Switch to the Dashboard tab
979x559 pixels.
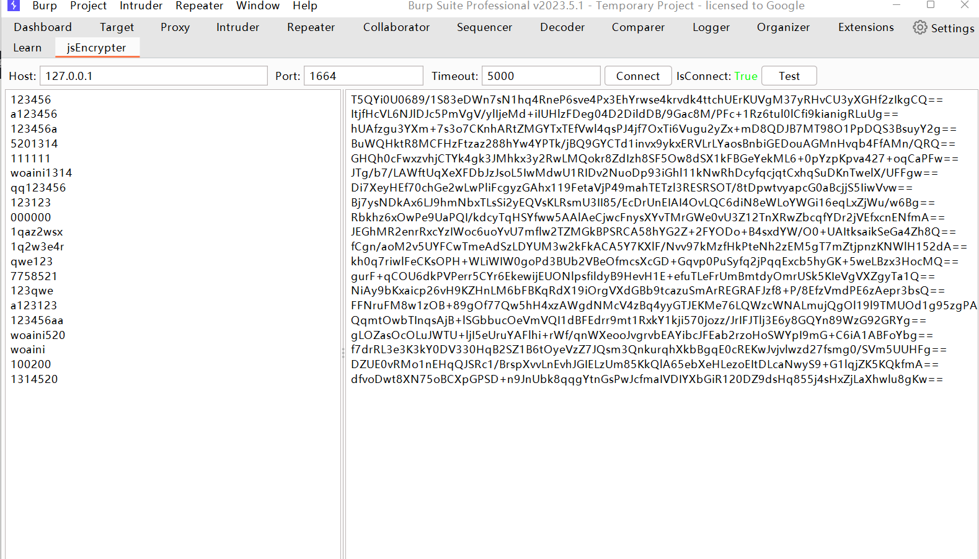(x=43, y=27)
